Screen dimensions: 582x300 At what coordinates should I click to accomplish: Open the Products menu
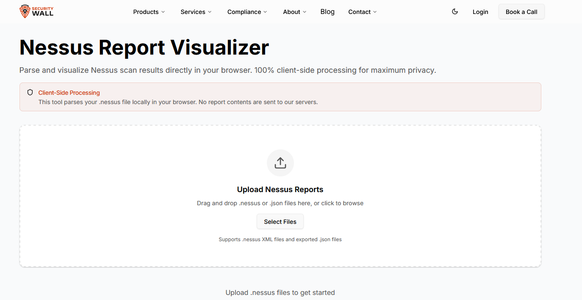pyautogui.click(x=149, y=12)
